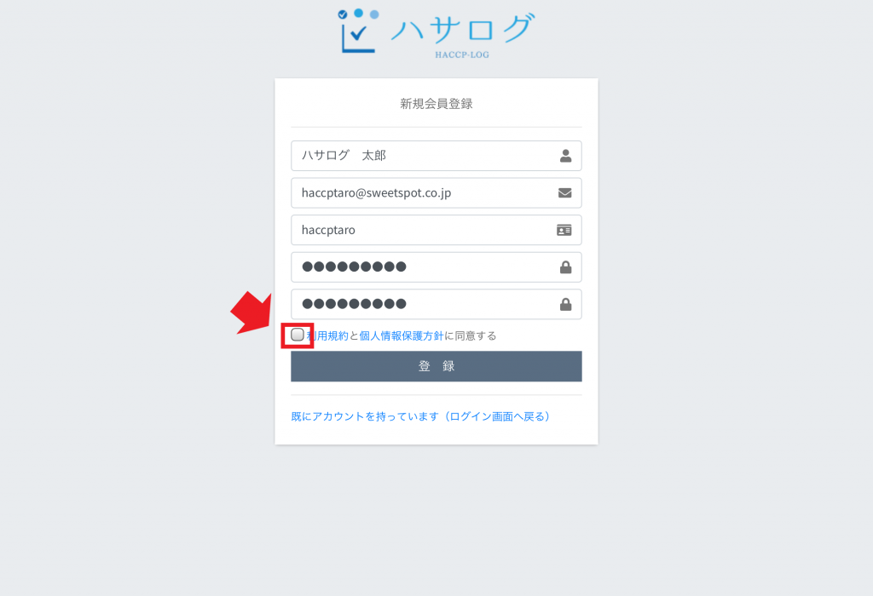Open the 利用規約 link

tap(327, 335)
